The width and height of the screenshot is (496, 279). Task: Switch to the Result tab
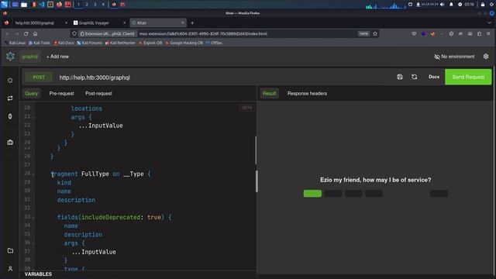tap(269, 93)
